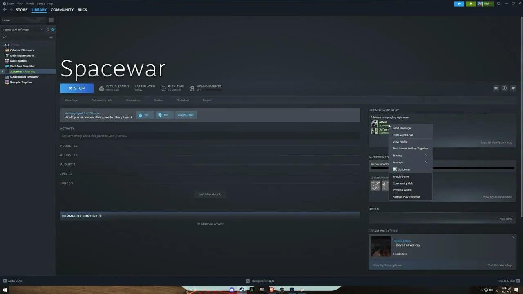Click View all friends who play
The image size is (523, 294).
[496, 143]
